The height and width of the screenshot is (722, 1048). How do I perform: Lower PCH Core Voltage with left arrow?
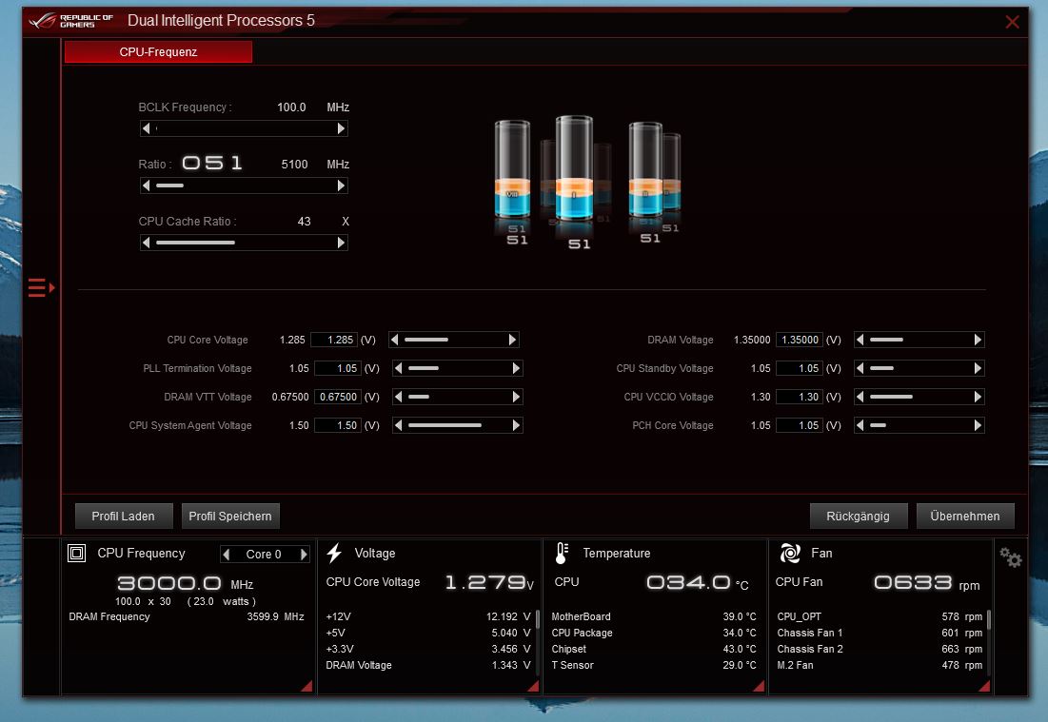coord(860,425)
